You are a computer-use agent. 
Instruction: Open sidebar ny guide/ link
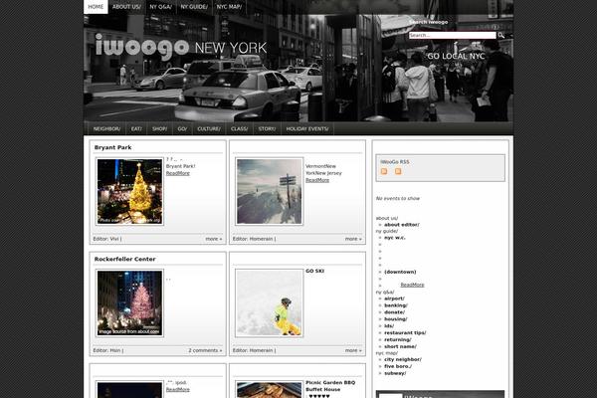pos(387,231)
